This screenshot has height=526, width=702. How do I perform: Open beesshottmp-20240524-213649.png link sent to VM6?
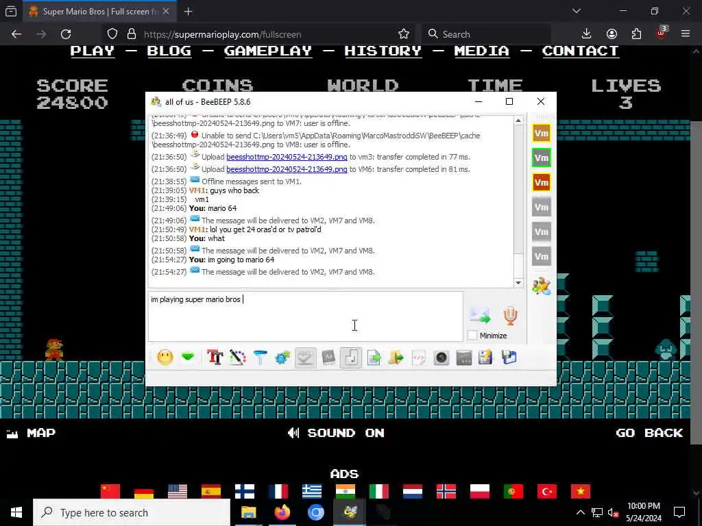tap(287, 169)
